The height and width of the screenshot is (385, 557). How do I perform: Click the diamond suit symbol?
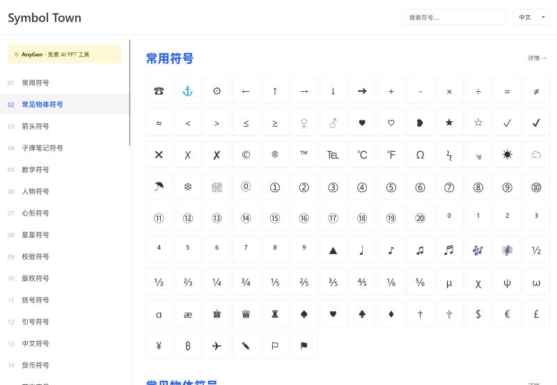(391, 314)
